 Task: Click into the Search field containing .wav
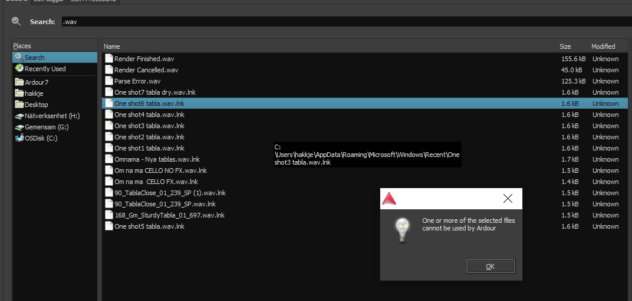click(x=342, y=22)
